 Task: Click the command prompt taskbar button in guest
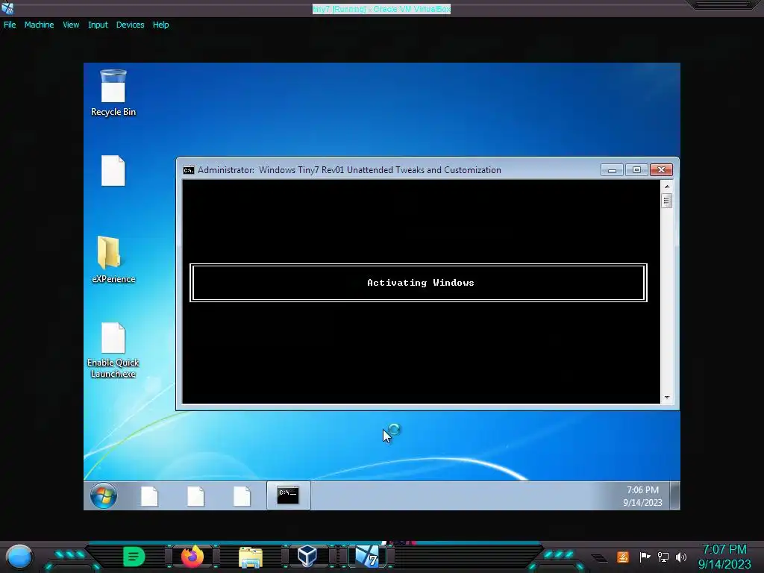coord(288,495)
